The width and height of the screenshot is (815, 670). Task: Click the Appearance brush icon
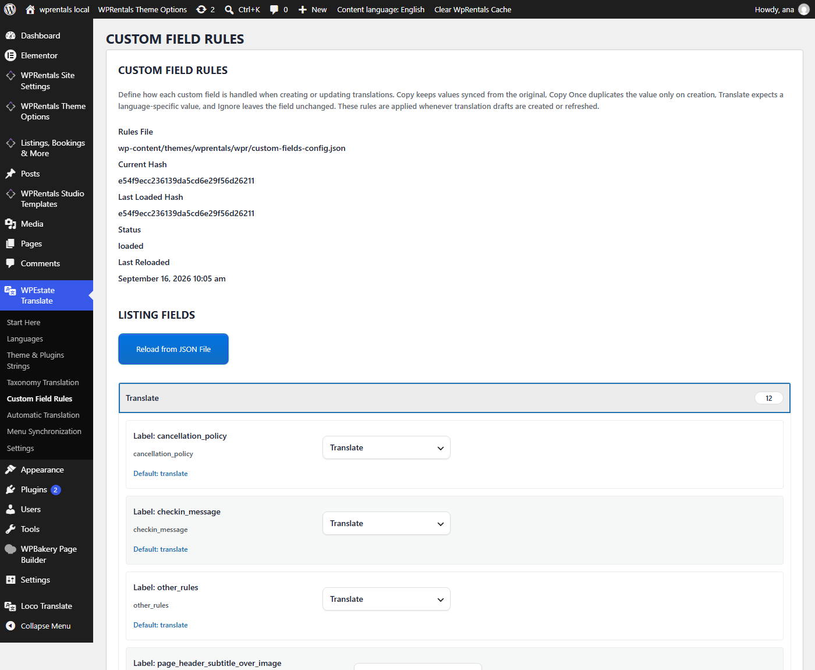10,470
